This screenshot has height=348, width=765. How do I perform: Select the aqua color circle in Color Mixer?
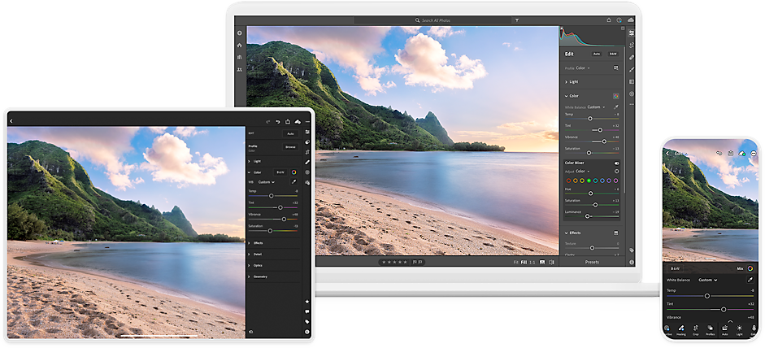coord(596,181)
